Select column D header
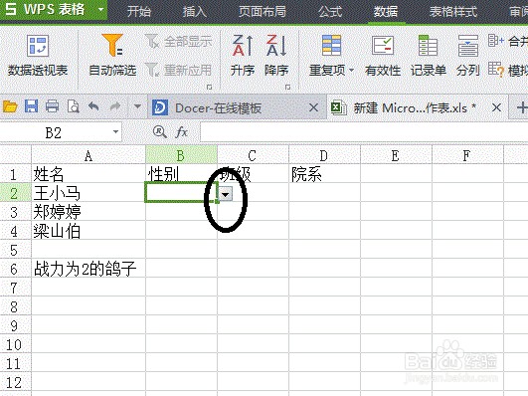528x396 pixels. point(324,155)
